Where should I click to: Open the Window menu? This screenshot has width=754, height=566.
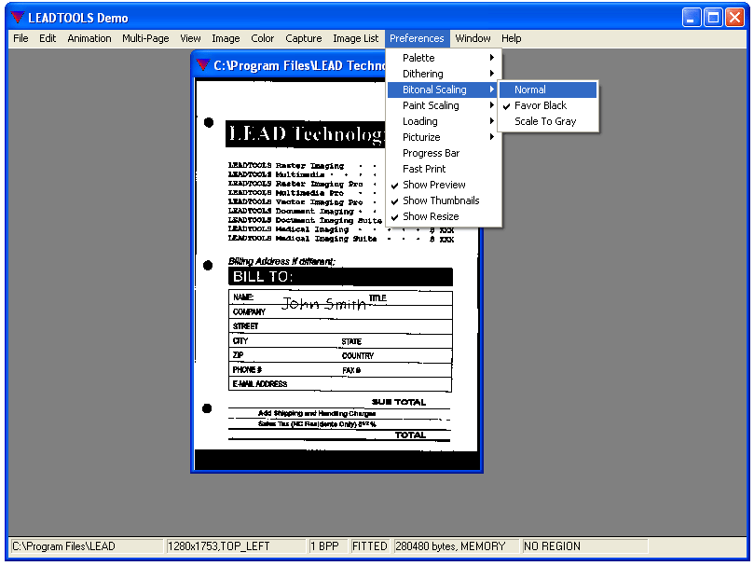(x=473, y=38)
